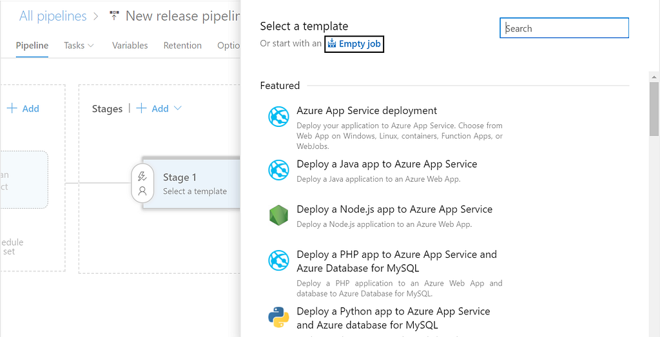660x337 pixels.
Task: Click the Azure App Service deployment icon
Action: (x=278, y=117)
